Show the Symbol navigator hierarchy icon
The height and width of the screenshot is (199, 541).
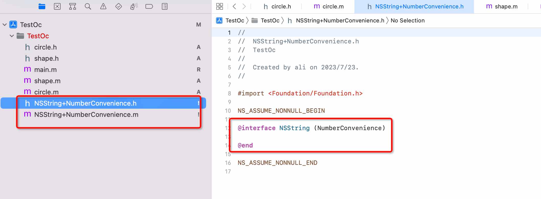pos(73,6)
